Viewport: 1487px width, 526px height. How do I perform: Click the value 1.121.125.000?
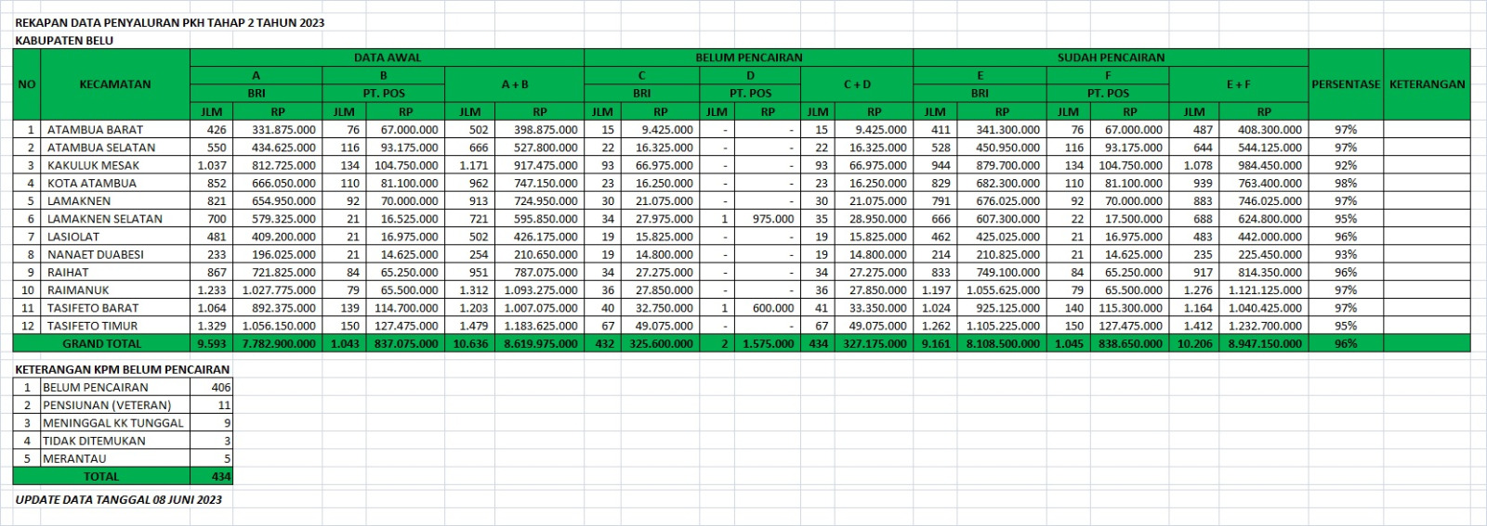click(1265, 290)
